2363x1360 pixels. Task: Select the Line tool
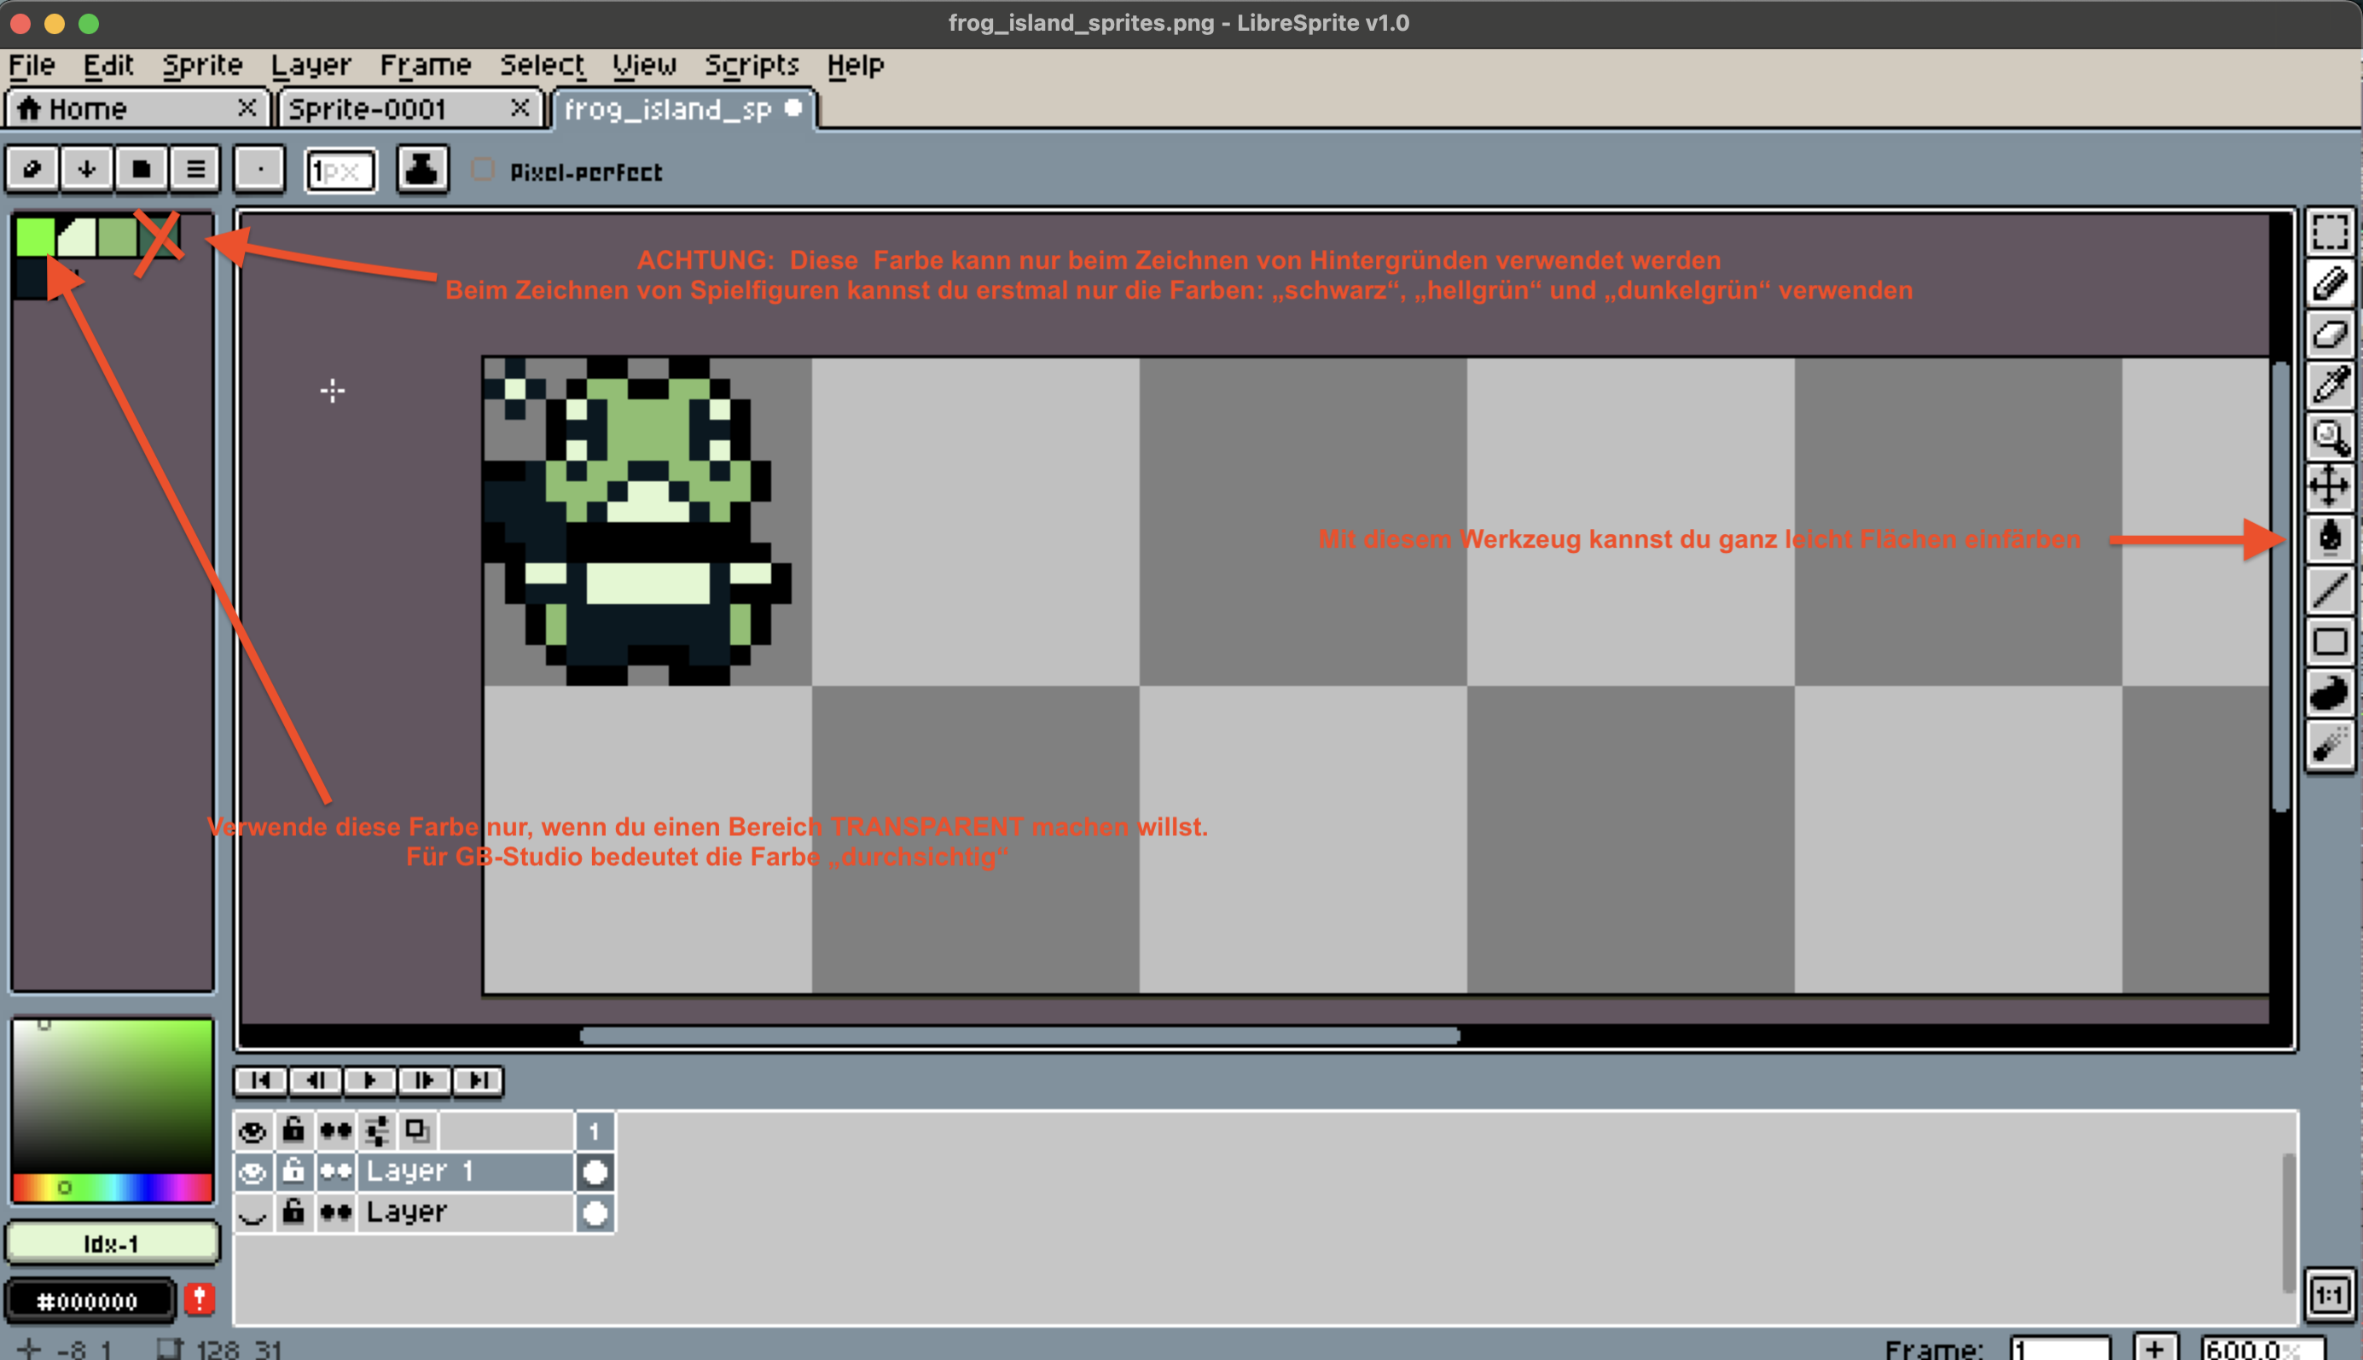point(2329,590)
